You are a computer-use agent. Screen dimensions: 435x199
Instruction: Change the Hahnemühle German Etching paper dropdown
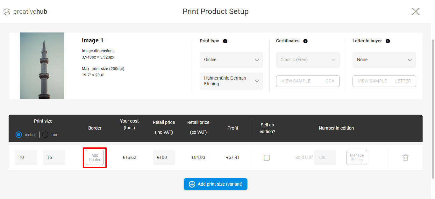pyautogui.click(x=231, y=81)
